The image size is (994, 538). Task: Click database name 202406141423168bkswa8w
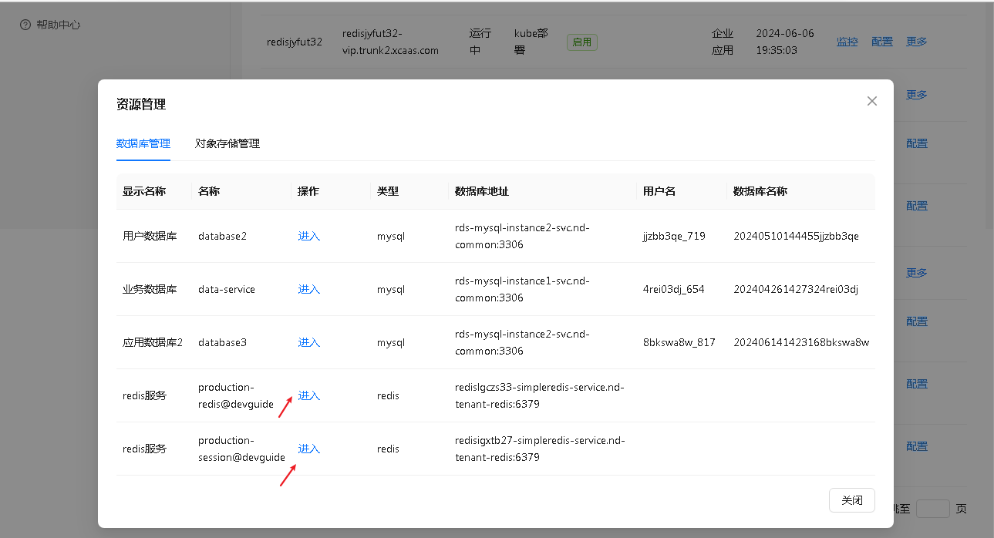click(801, 342)
